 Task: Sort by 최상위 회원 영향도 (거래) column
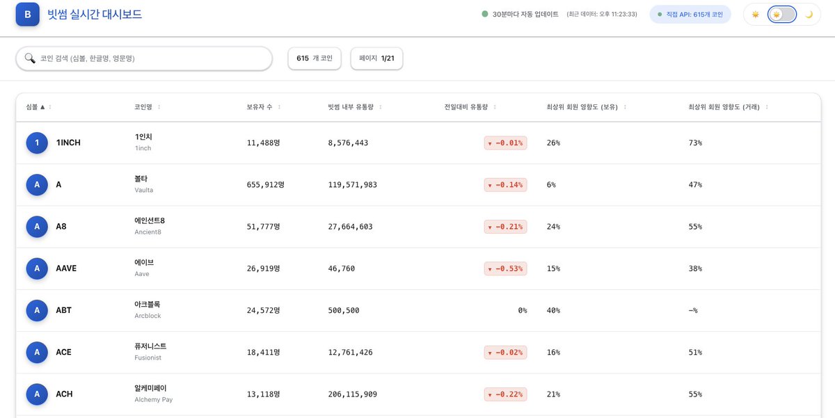[x=728, y=107]
